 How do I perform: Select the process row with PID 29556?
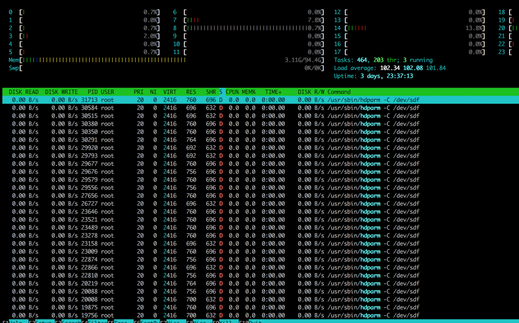[x=261, y=188]
